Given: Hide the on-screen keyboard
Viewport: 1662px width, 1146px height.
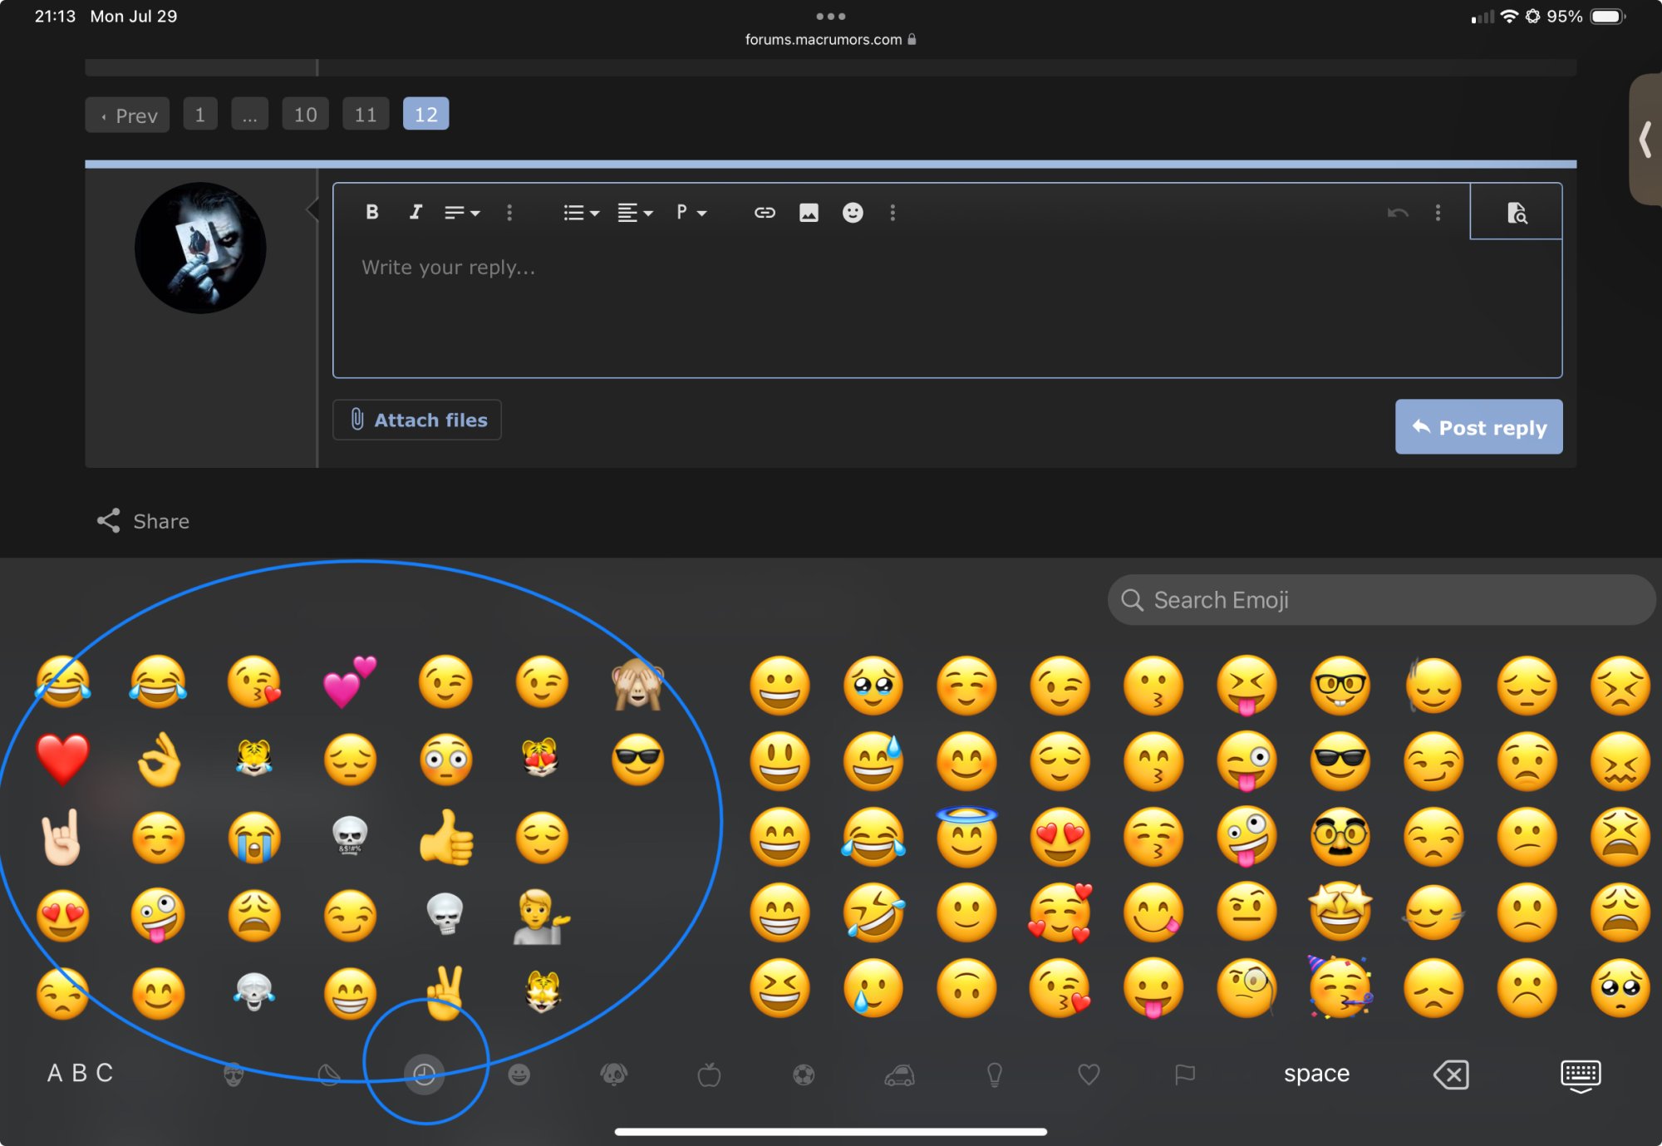Looking at the screenshot, I should tap(1580, 1075).
